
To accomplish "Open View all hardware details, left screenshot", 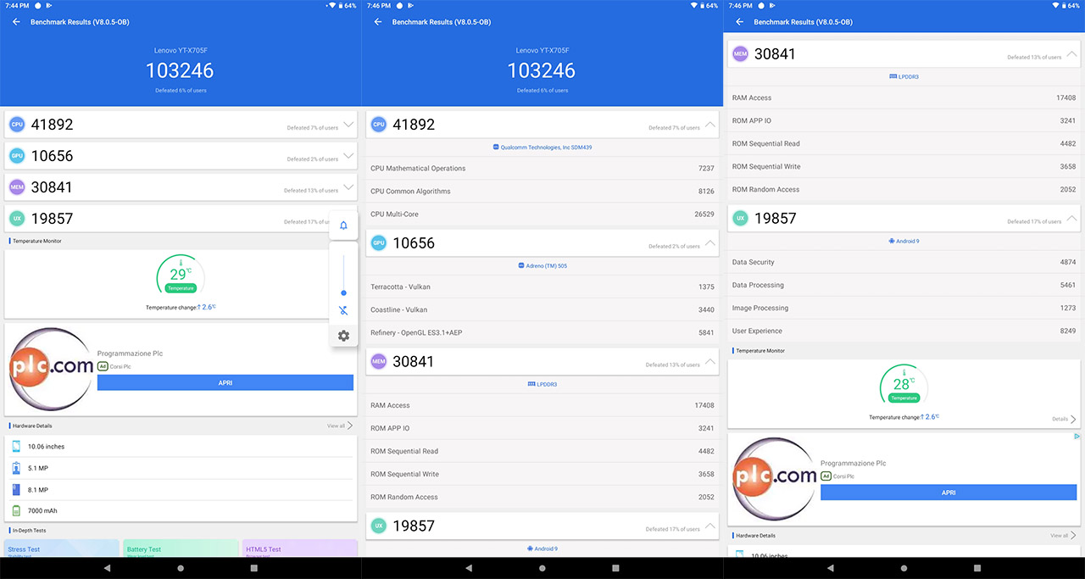I will [x=340, y=426].
